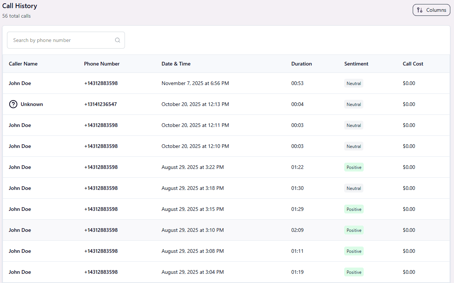Click the Columns button's adjust icon

pos(420,10)
